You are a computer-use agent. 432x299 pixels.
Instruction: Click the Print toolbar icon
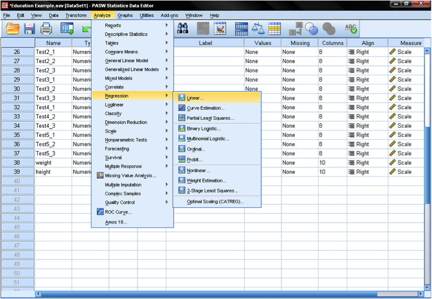click(x=46, y=29)
